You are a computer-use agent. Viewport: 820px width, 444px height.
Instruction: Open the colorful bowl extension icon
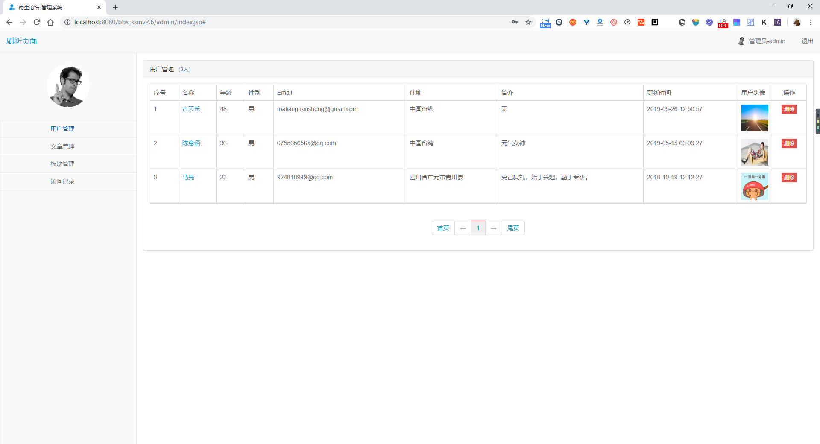tap(696, 22)
